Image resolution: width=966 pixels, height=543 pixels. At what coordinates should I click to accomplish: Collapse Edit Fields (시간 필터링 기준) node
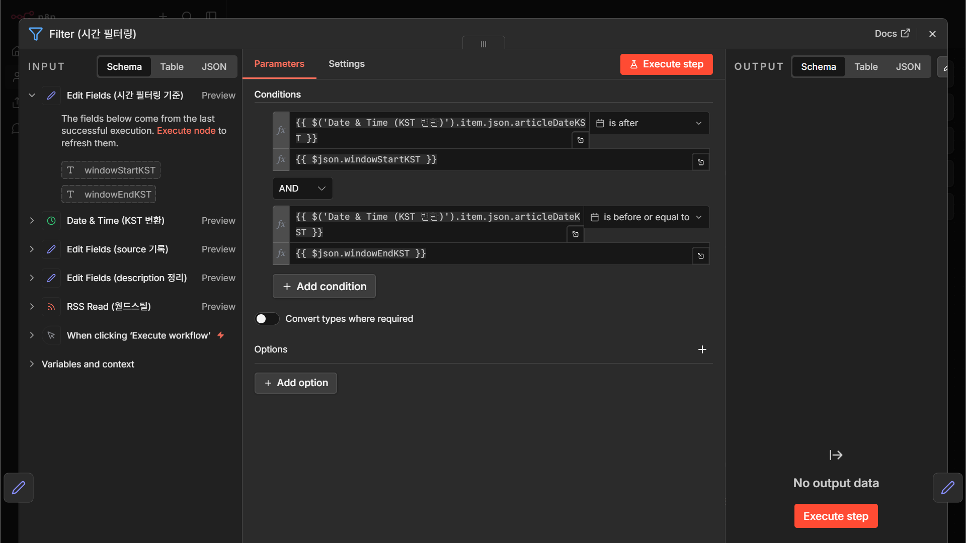(x=32, y=95)
